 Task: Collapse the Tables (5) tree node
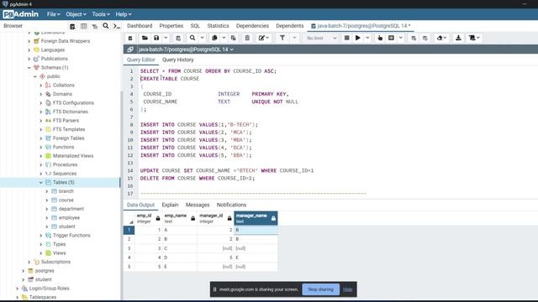coord(41,183)
